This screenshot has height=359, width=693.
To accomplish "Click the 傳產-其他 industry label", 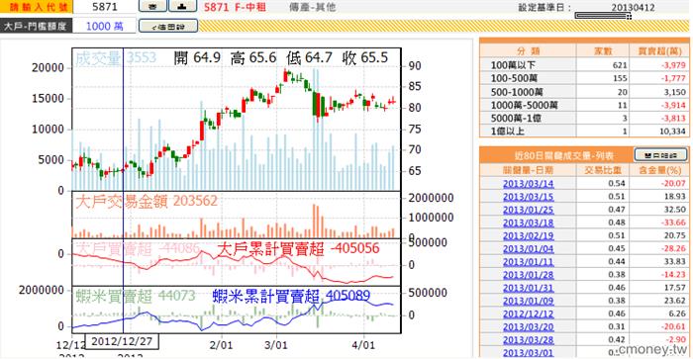I will click(x=313, y=7).
